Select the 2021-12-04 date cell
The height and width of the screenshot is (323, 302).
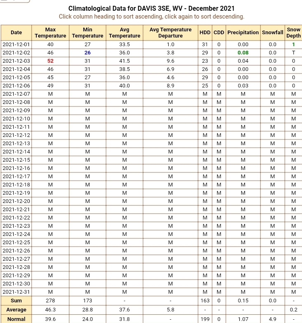16,69
